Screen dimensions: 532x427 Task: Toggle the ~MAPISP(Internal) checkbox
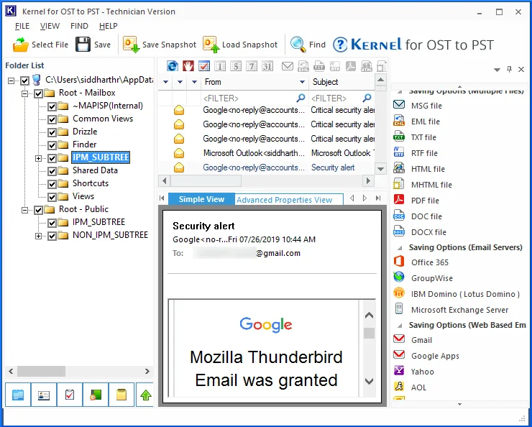coord(52,106)
